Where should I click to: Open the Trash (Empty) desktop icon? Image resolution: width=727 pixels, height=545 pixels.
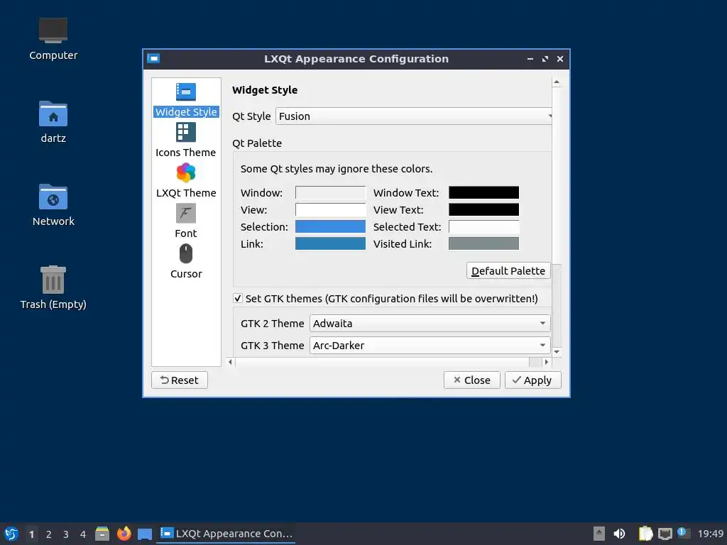pyautogui.click(x=53, y=287)
